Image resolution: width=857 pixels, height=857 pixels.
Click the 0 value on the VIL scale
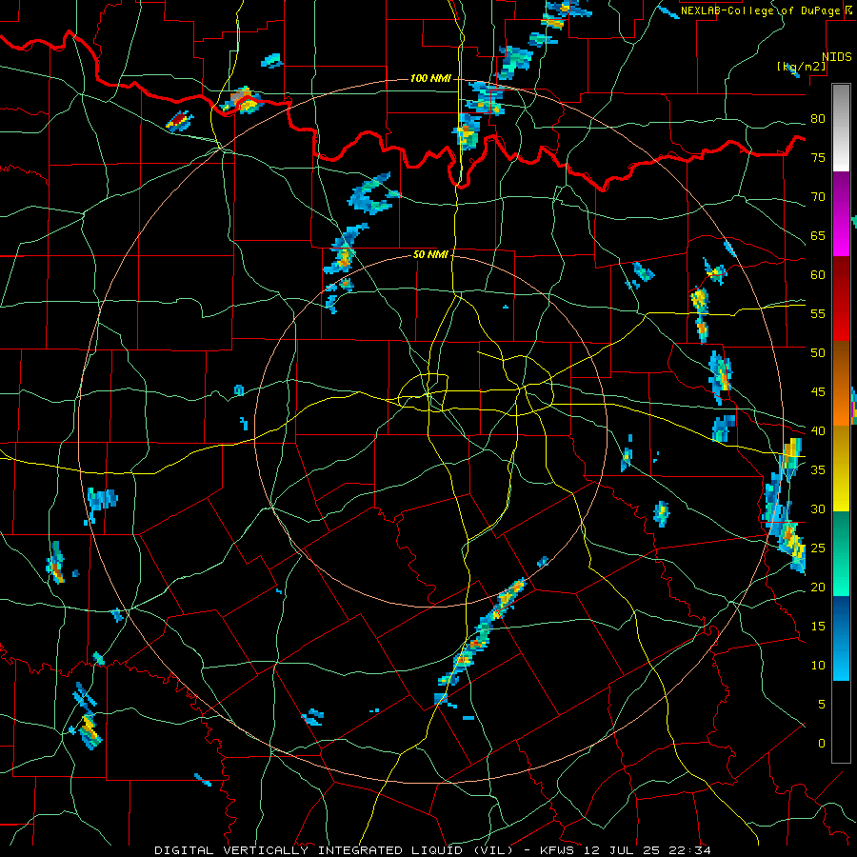point(821,744)
